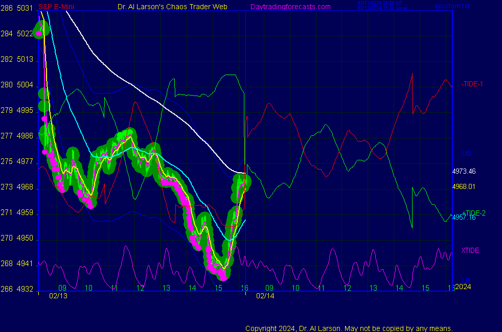Click the yellow 4968.01 price label
This screenshot has width=502, height=332.
464,186
